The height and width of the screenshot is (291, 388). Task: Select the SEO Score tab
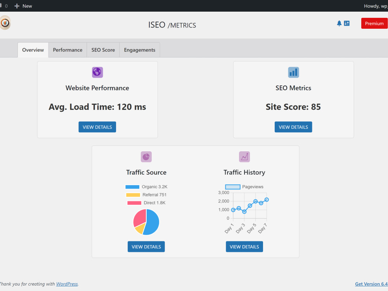point(103,50)
